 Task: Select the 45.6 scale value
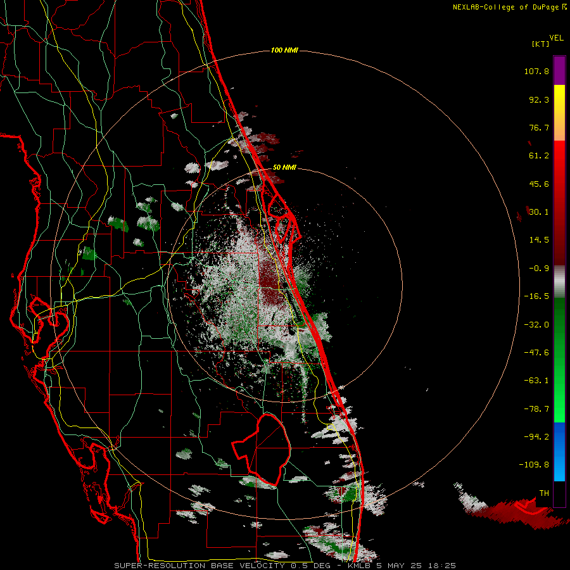[x=539, y=184]
